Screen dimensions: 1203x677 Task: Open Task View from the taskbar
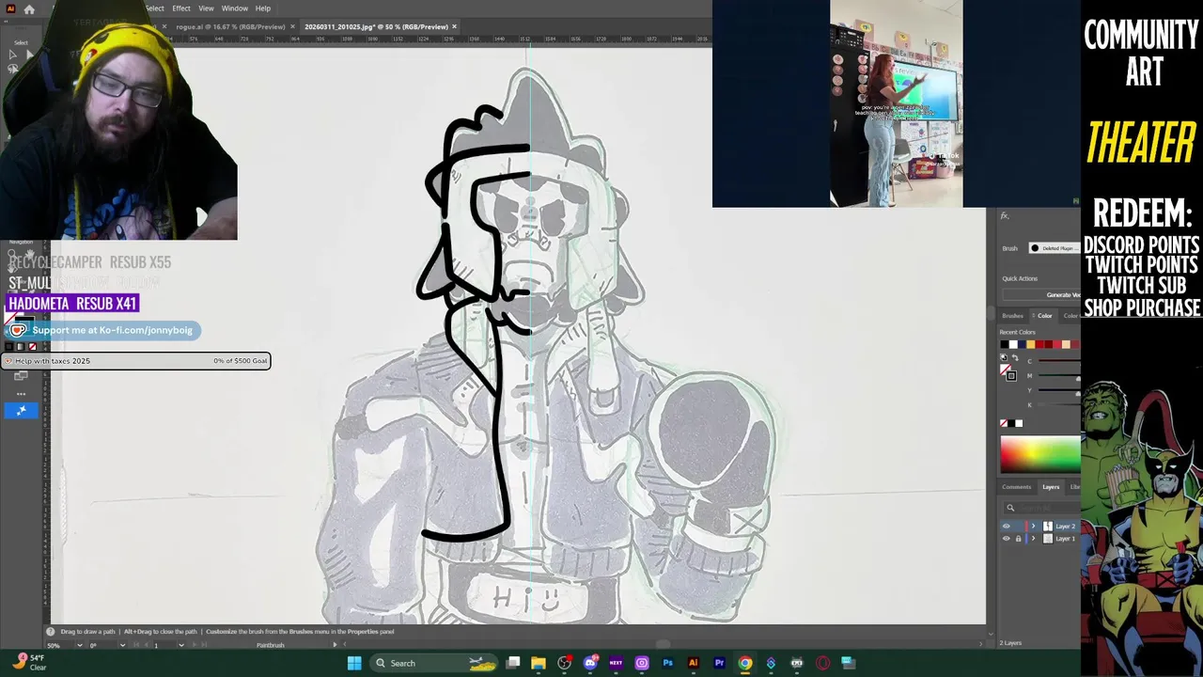pos(513,663)
